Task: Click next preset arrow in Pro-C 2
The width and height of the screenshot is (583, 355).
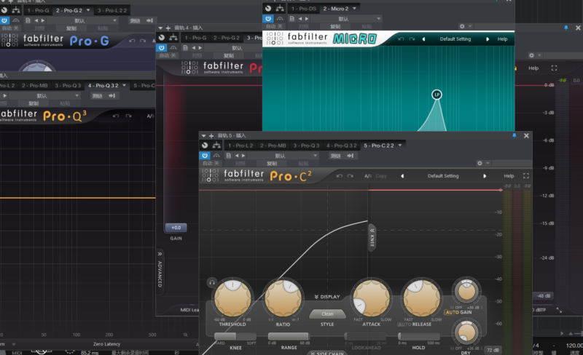Action: [x=485, y=176]
